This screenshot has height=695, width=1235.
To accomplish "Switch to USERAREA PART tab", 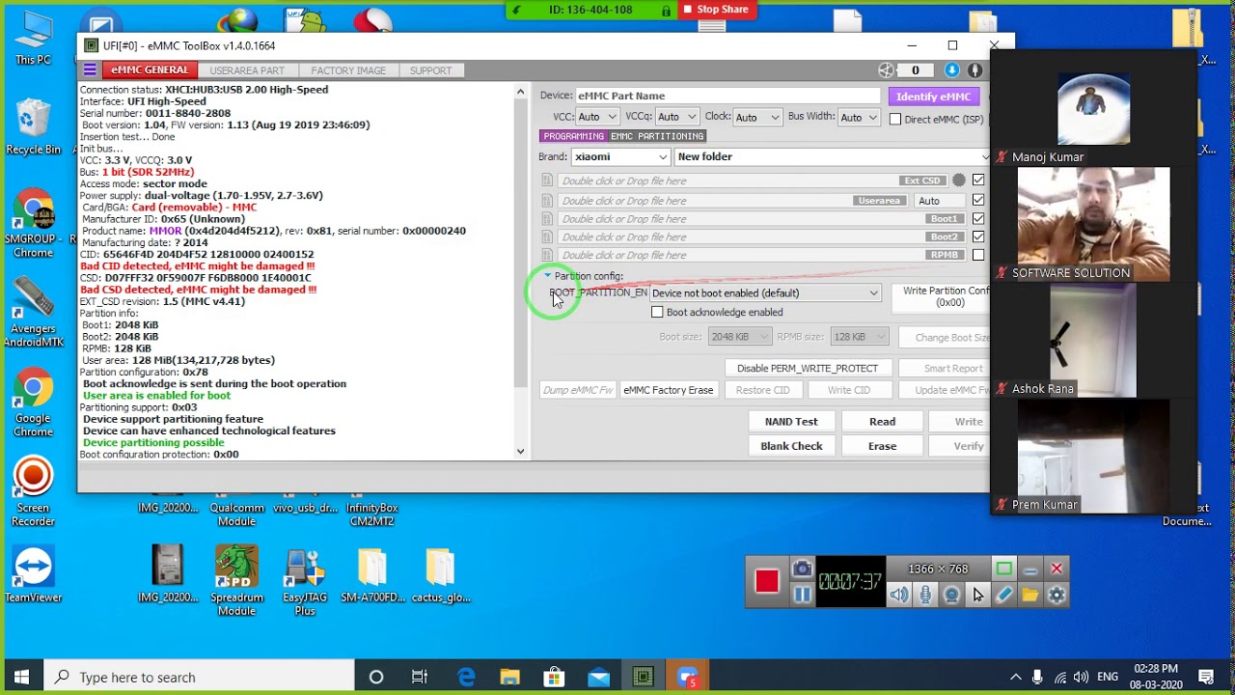I will point(247,70).
